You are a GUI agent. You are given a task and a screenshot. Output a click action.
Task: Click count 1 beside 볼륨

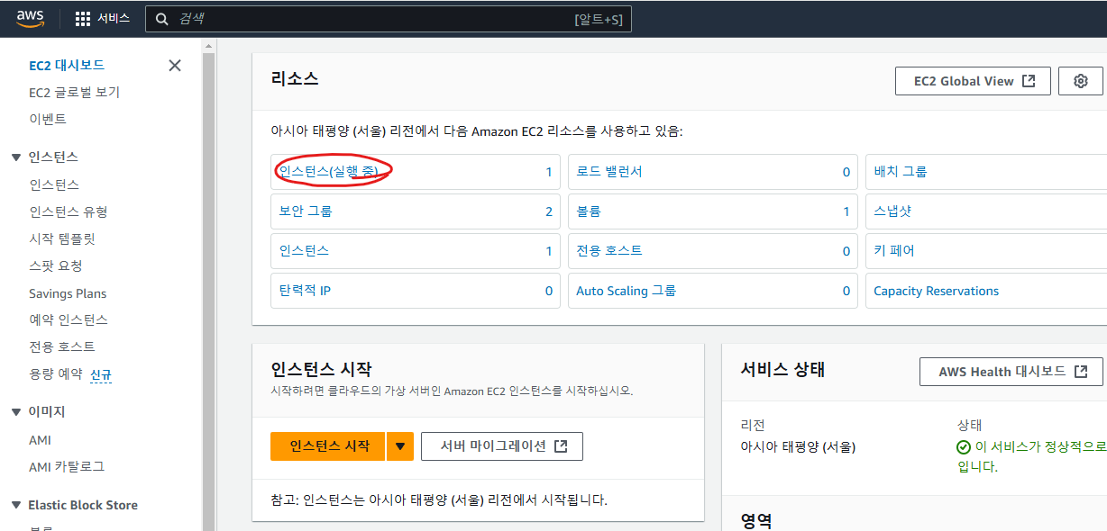846,211
